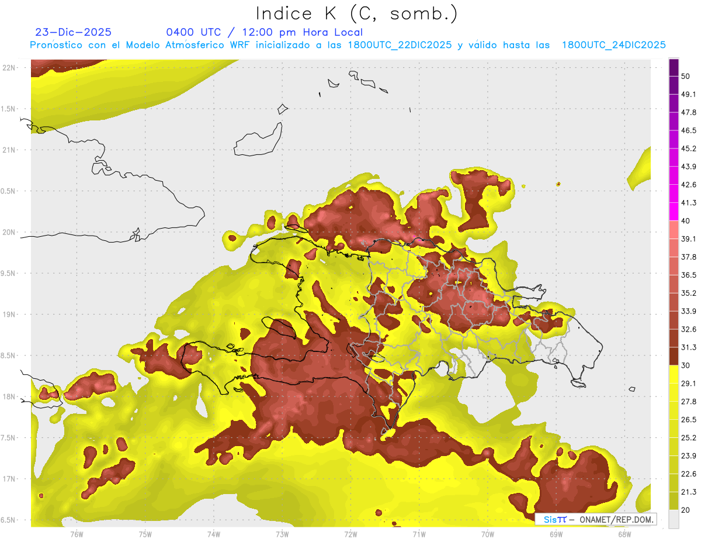Click the 'Indice K (C, somb.)' map title
This screenshot has width=701, height=542.
357,13
